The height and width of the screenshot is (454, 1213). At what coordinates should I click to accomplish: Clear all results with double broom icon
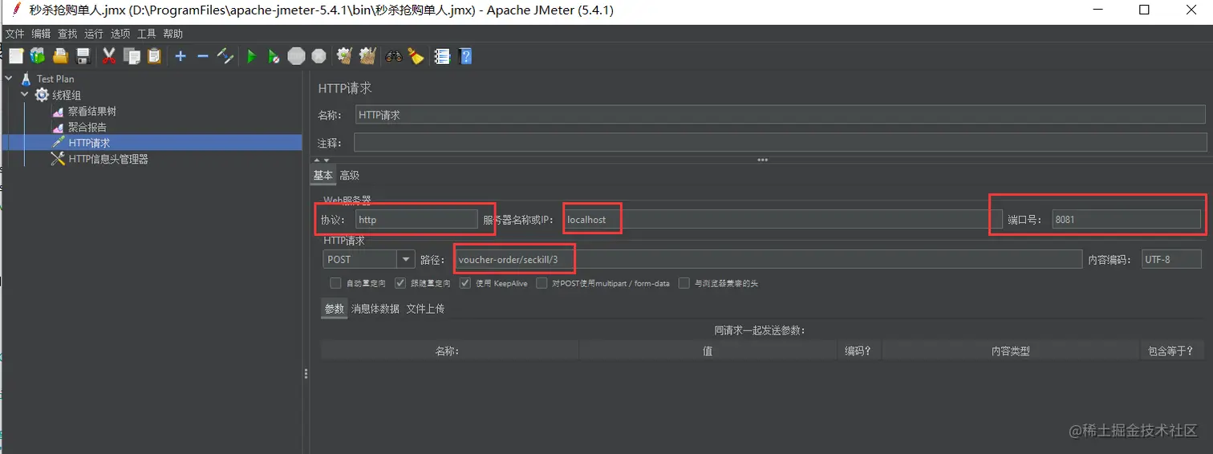pyautogui.click(x=367, y=56)
